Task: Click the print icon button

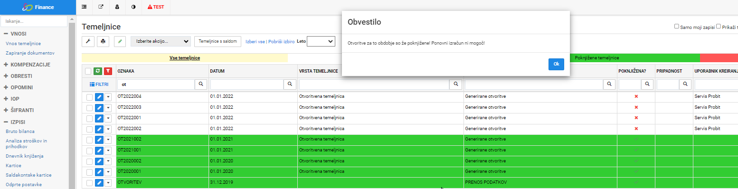Action: coord(104,41)
